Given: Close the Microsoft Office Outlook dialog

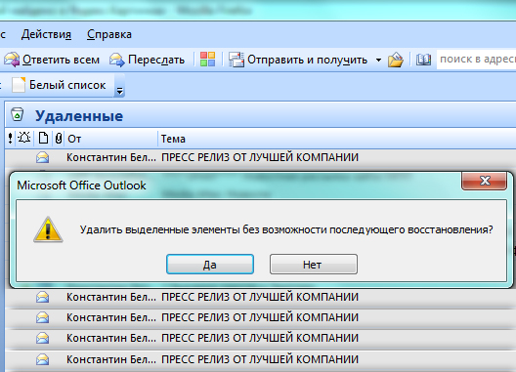Looking at the screenshot, I should (484, 181).
